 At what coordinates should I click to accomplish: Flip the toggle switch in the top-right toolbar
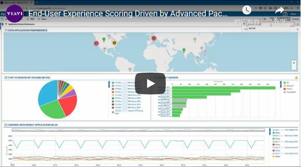pos(264,19)
